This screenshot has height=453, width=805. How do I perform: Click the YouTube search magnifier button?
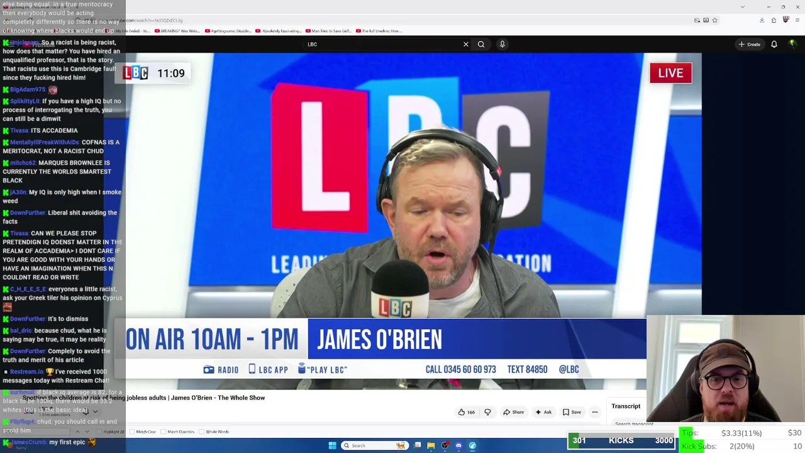[x=481, y=44]
